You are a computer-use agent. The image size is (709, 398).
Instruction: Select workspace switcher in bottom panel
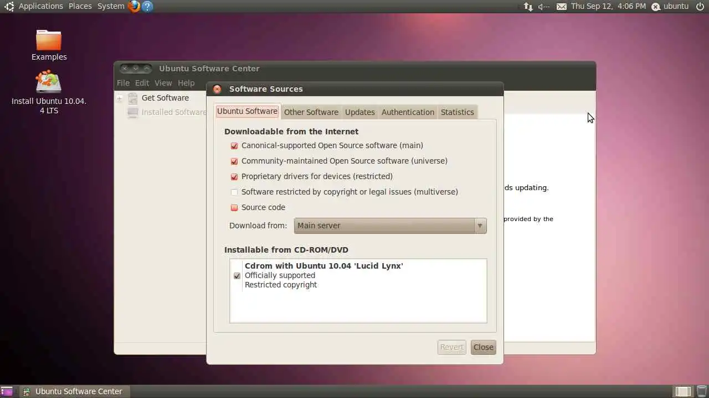683,391
